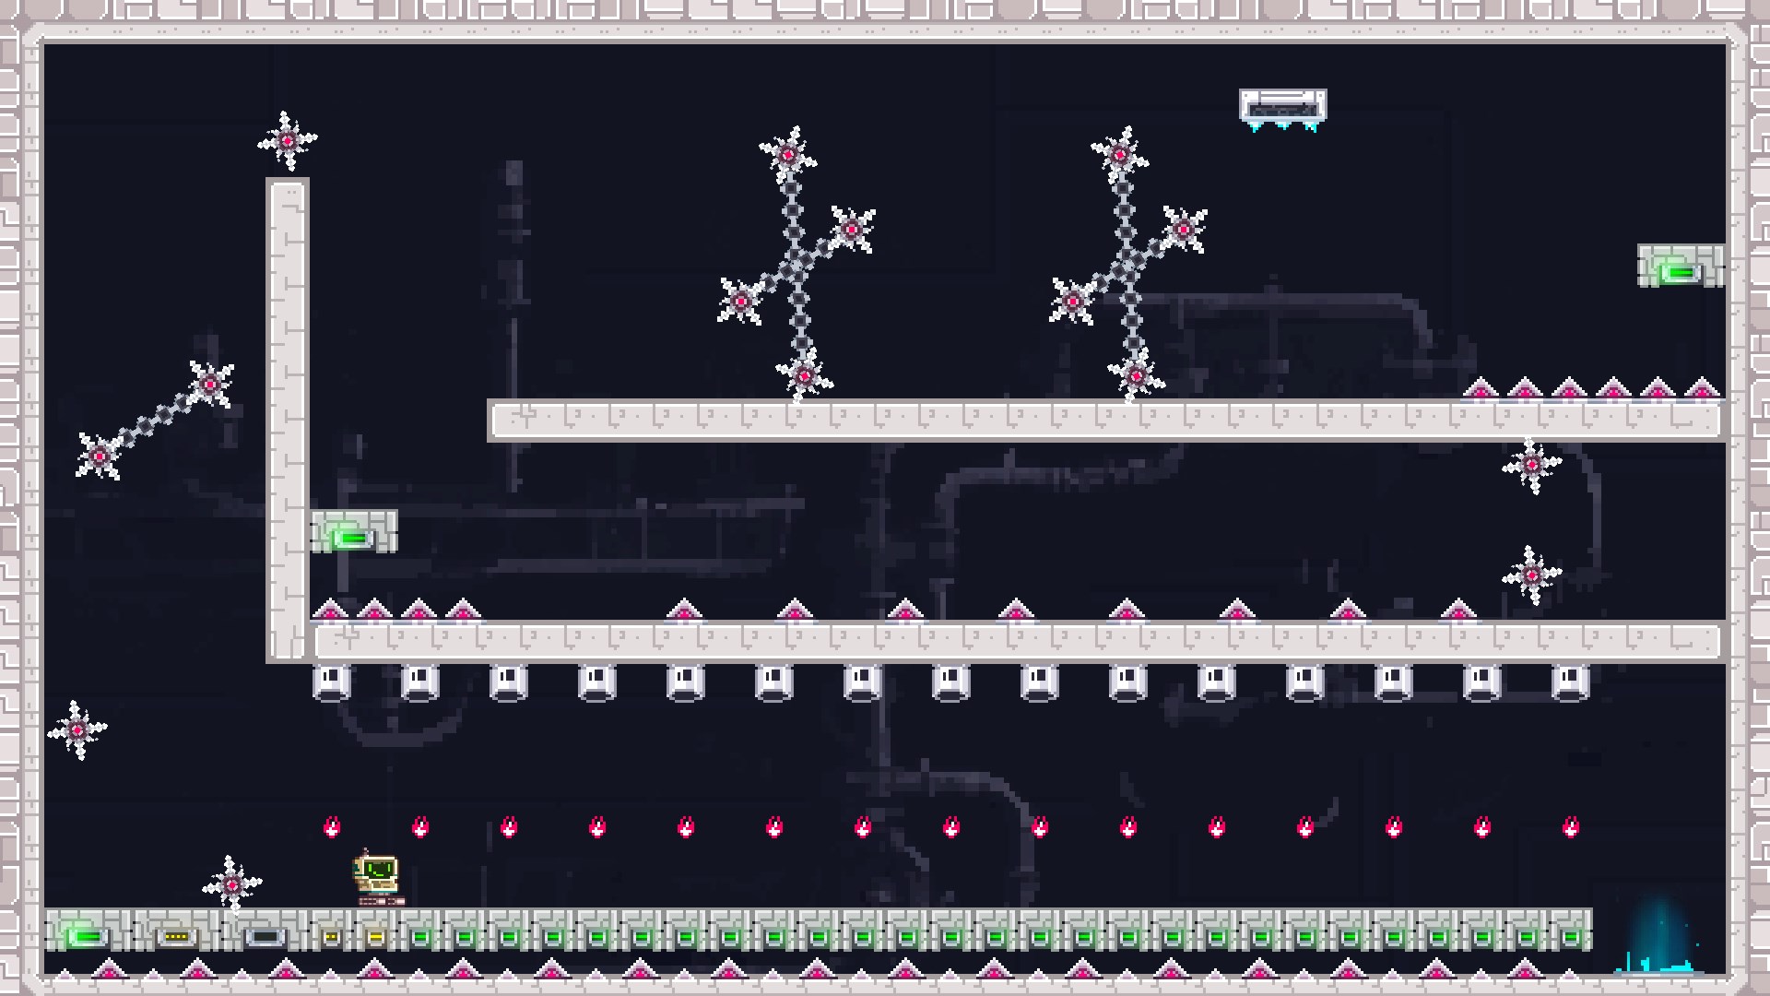Image resolution: width=1770 pixels, height=996 pixels.
Task: Click the green light block attached to the pillar
Action: (x=354, y=532)
